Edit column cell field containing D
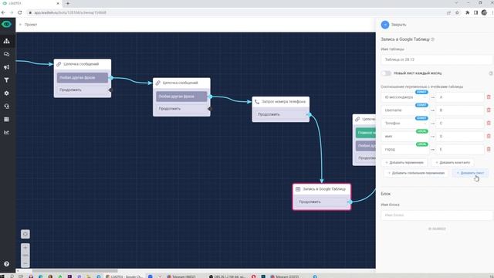Viewport: 494px width, 278px height. click(460, 136)
